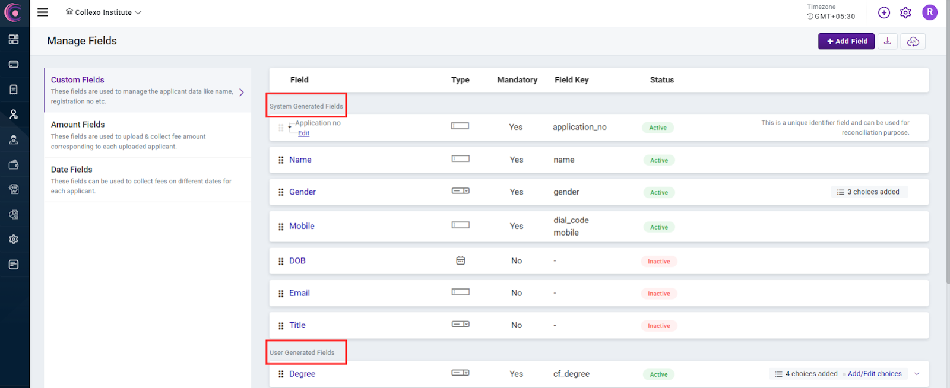Expand Custom Fields arrow chevron
950x388 pixels.
(242, 92)
